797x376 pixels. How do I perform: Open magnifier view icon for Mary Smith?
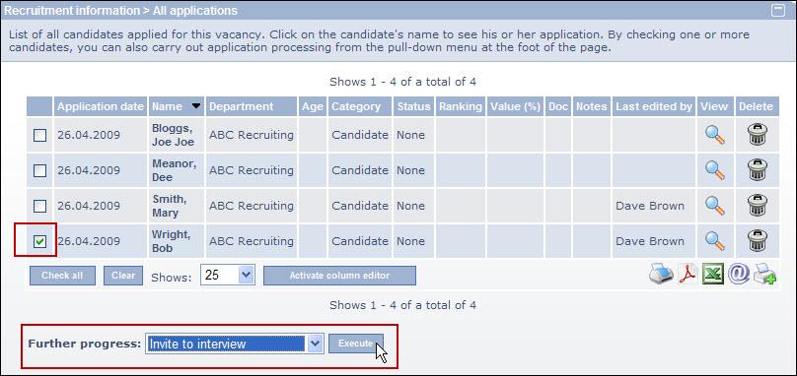click(715, 206)
